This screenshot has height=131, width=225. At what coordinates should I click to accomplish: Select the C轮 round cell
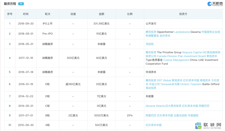pos(48,106)
